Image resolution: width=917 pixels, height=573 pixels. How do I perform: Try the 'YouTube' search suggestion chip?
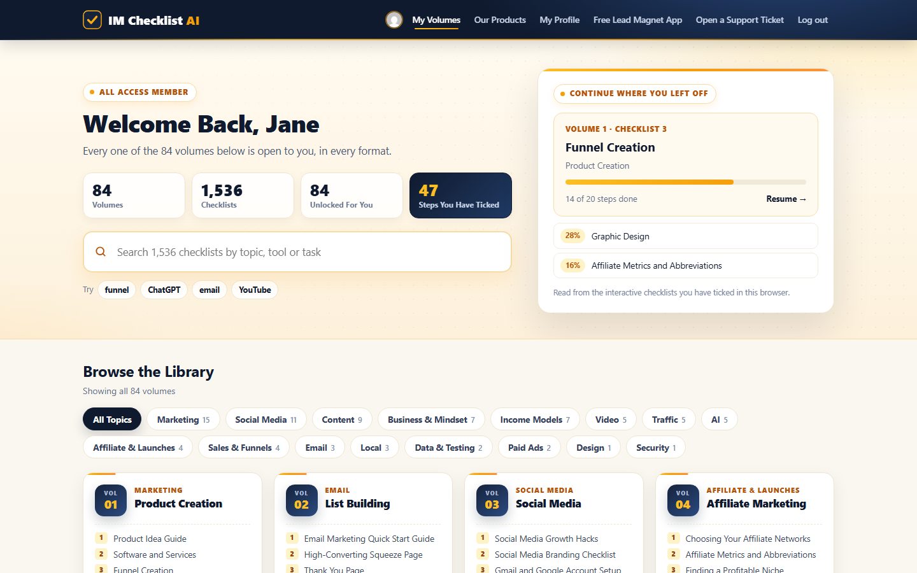pos(255,290)
